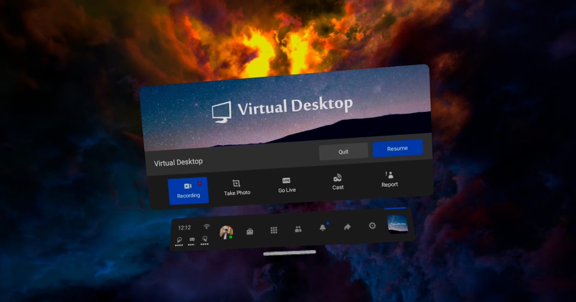Click the Virtual Desktop title label
The width and height of the screenshot is (576, 302).
pos(178,163)
